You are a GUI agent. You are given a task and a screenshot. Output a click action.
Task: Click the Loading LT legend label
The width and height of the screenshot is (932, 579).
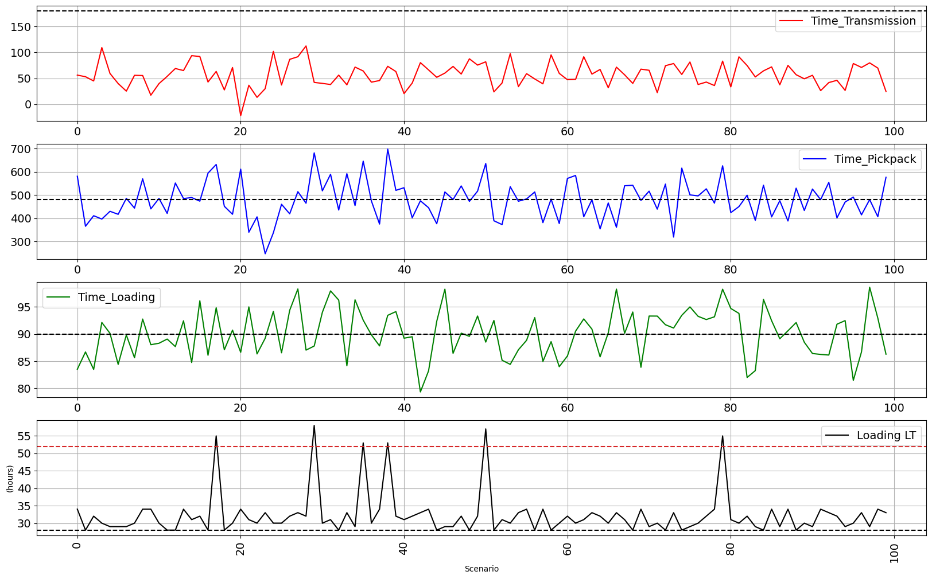click(x=886, y=436)
